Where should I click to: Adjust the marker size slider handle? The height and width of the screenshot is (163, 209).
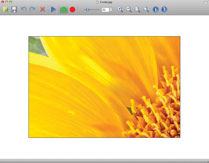tap(88, 10)
